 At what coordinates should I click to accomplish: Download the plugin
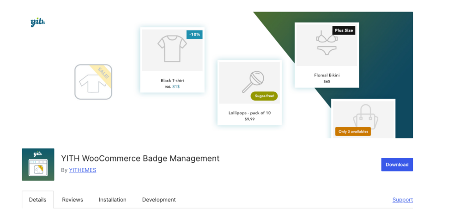pyautogui.click(x=397, y=165)
